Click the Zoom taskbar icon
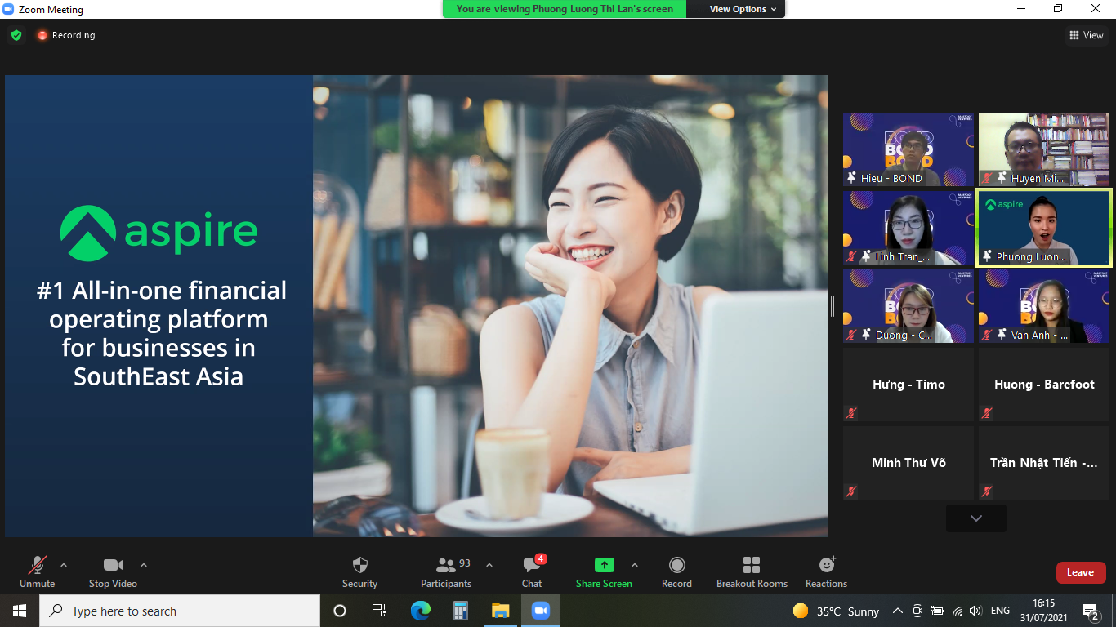The width and height of the screenshot is (1116, 627). point(540,611)
